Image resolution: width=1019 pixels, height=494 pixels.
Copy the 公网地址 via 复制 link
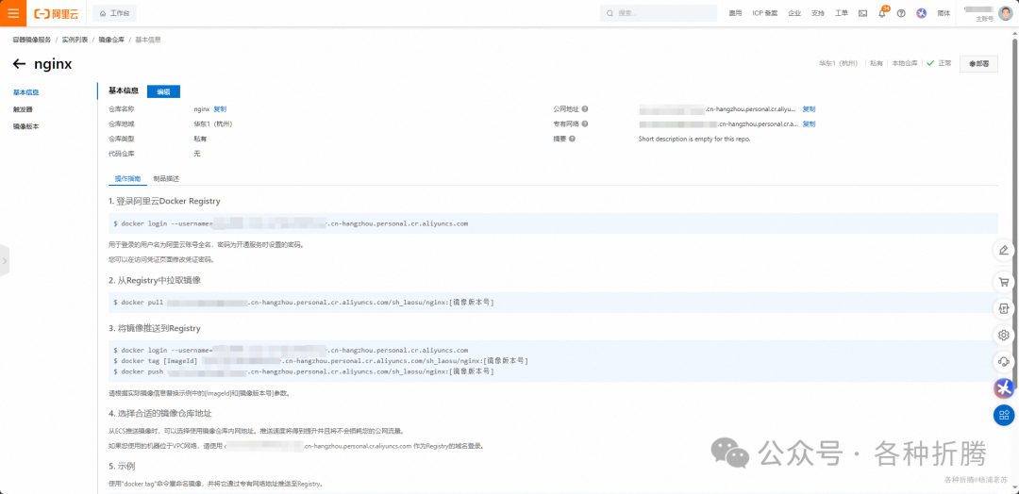coord(809,109)
